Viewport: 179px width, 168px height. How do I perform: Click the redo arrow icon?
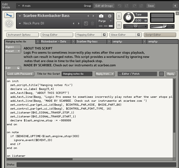click(134, 6)
